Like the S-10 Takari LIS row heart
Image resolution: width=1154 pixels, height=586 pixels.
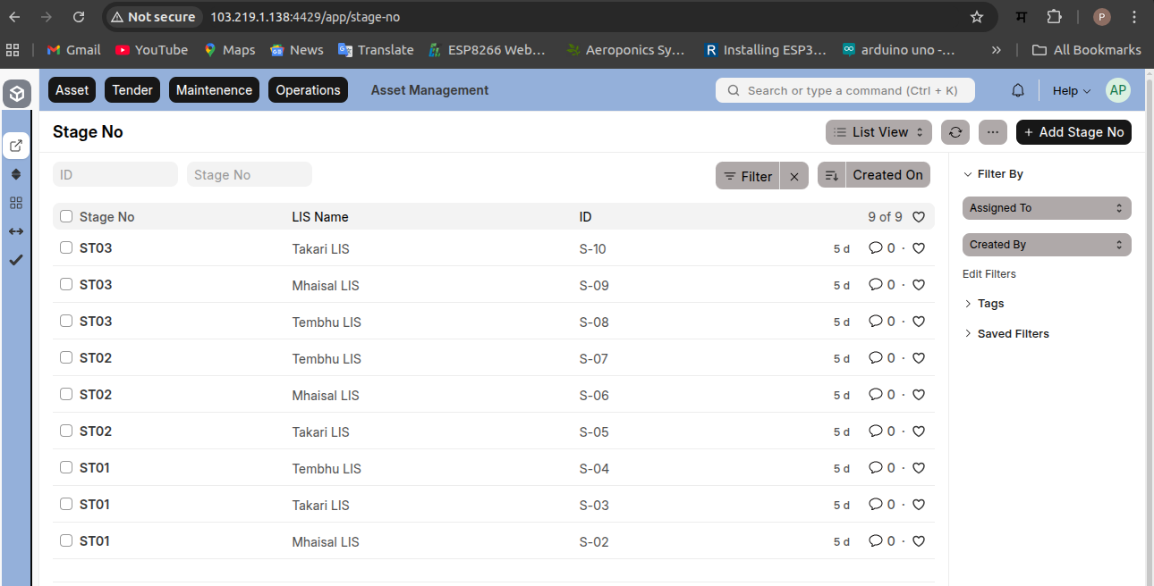pyautogui.click(x=918, y=248)
